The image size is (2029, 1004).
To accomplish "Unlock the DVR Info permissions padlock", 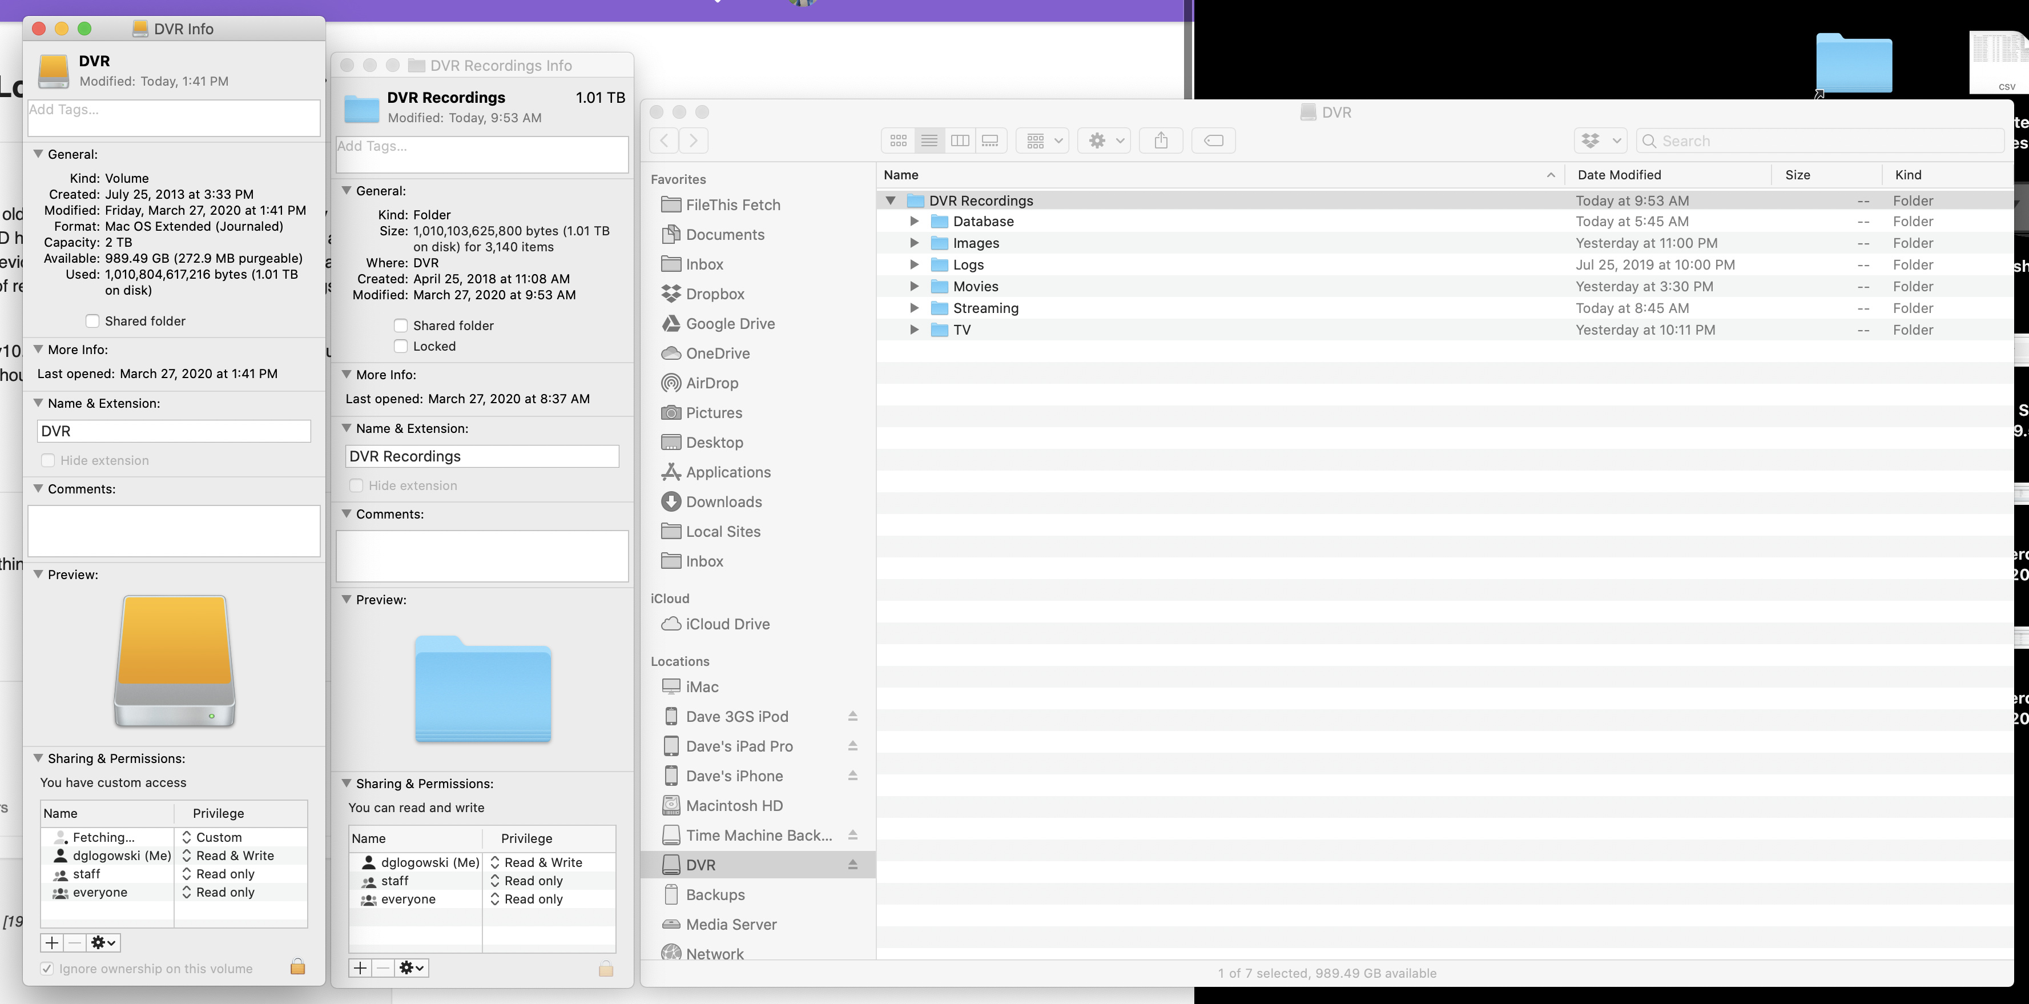I will (x=298, y=967).
